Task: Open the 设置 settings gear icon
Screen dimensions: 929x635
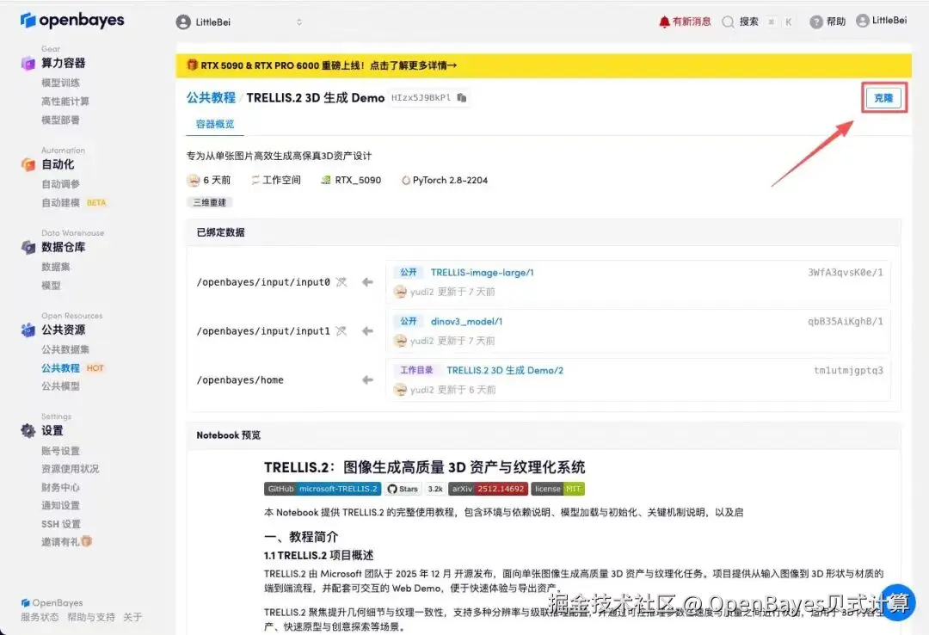Action: point(29,432)
